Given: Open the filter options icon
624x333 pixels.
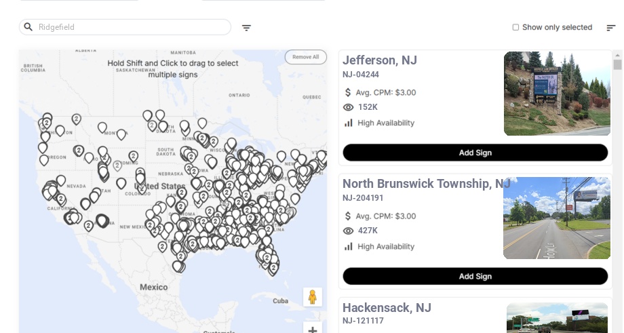Looking at the screenshot, I should coord(246,28).
